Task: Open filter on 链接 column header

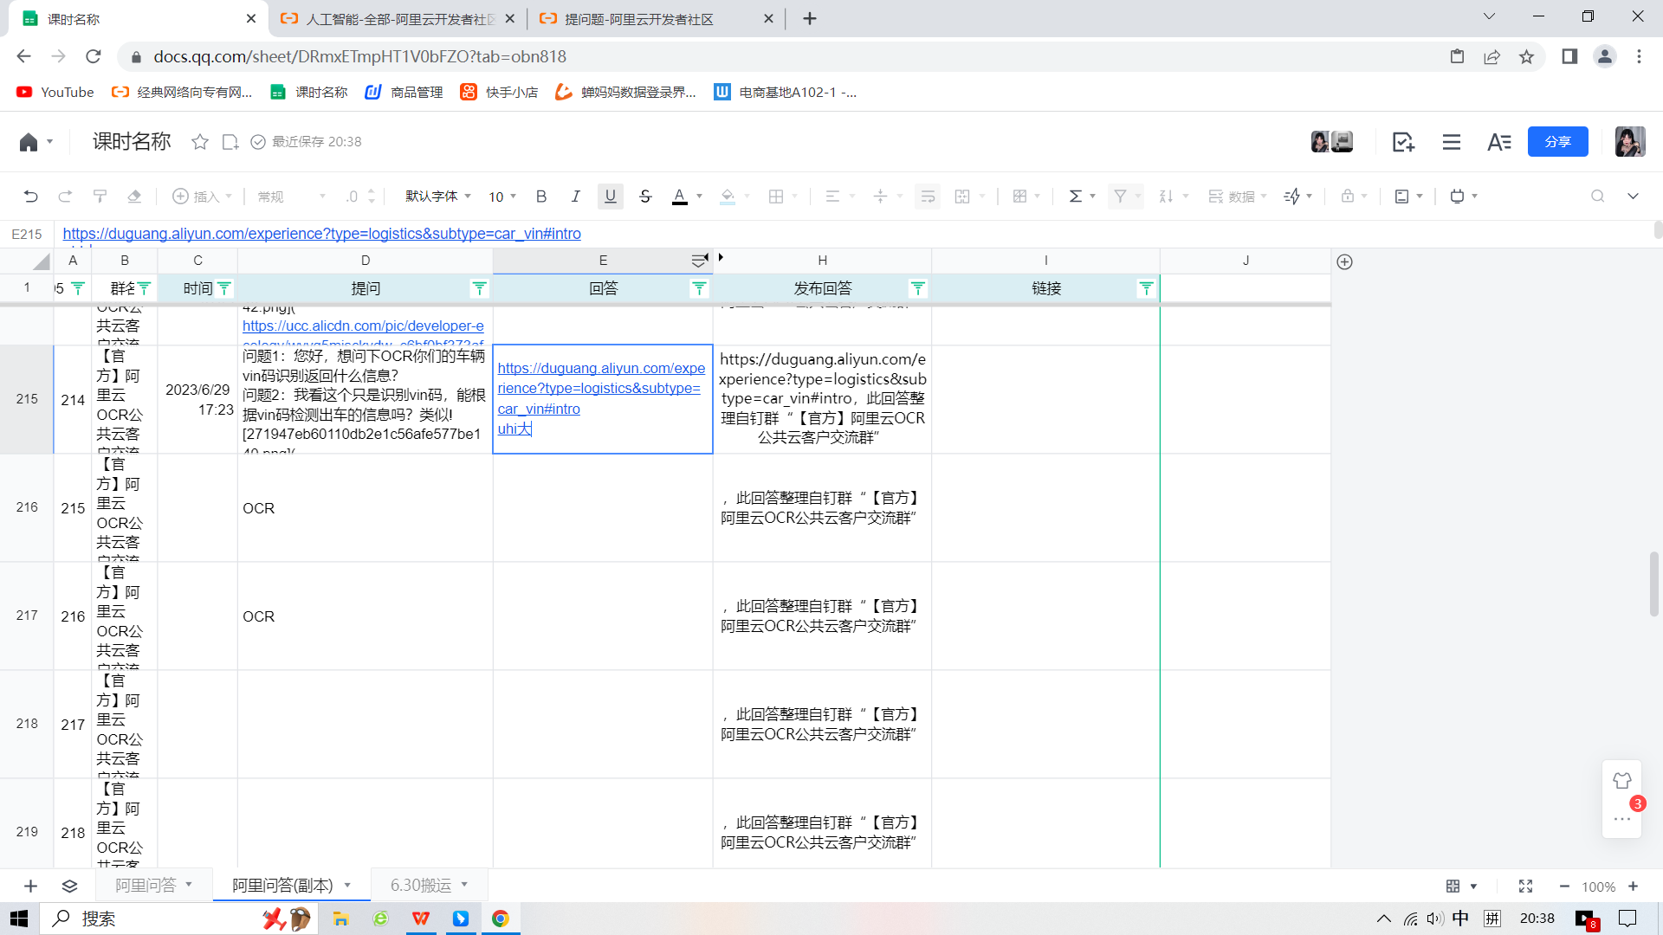Action: click(1146, 288)
